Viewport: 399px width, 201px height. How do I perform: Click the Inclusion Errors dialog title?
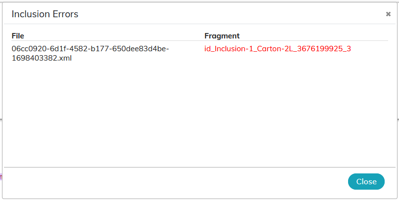(x=45, y=14)
